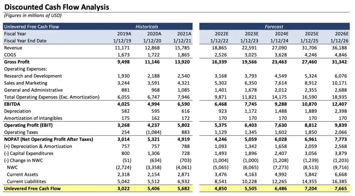Viewport: 355px width, 196px height.
Task: Click 2022E Capital Expenditures value 1,493
Action: pos(220,153)
